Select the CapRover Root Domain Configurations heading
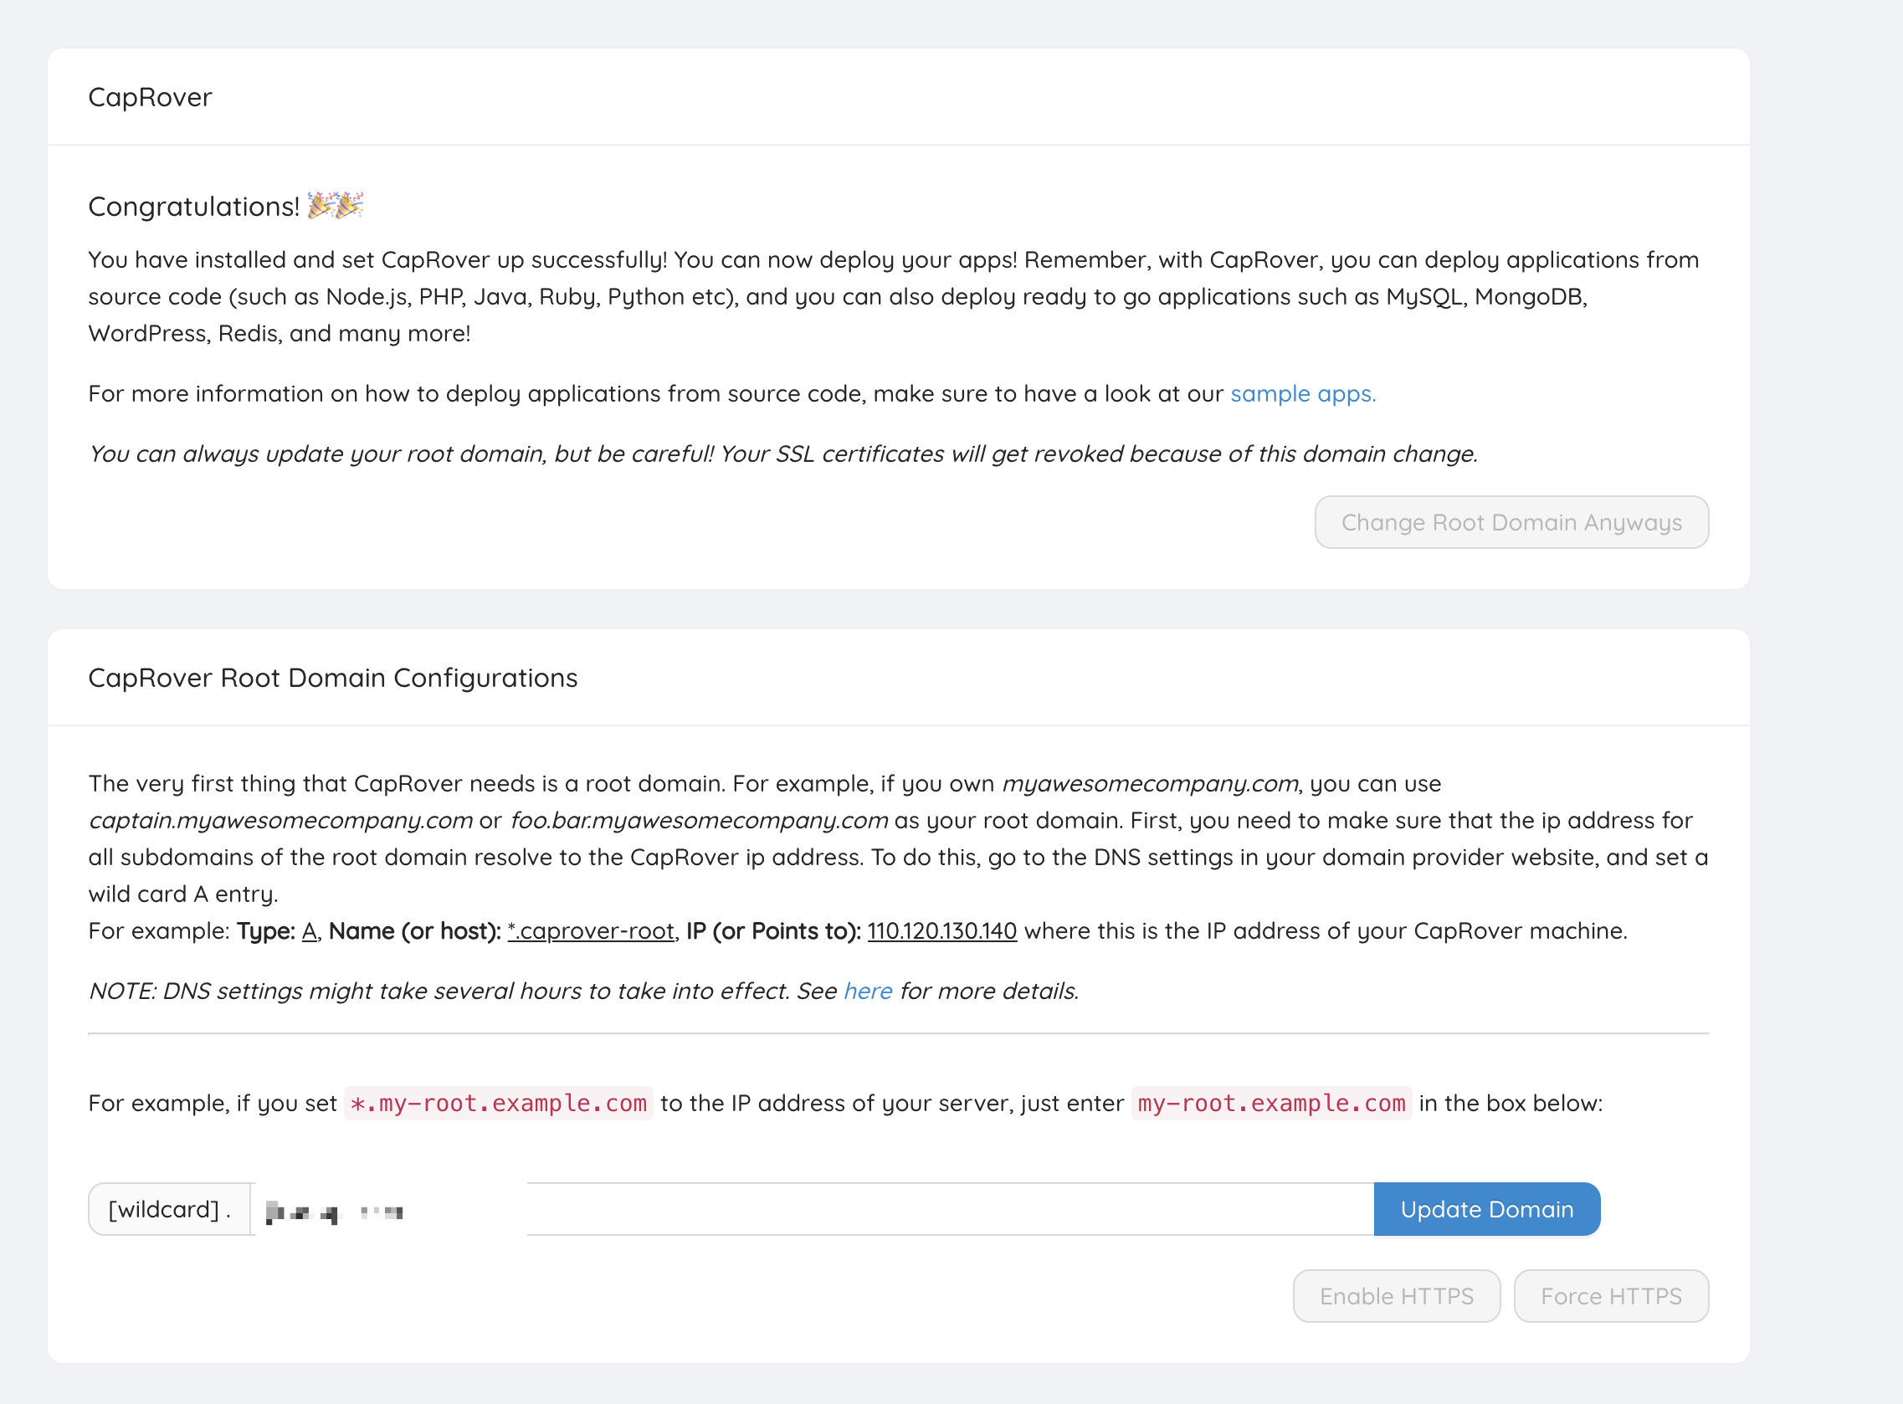 [x=332, y=678]
